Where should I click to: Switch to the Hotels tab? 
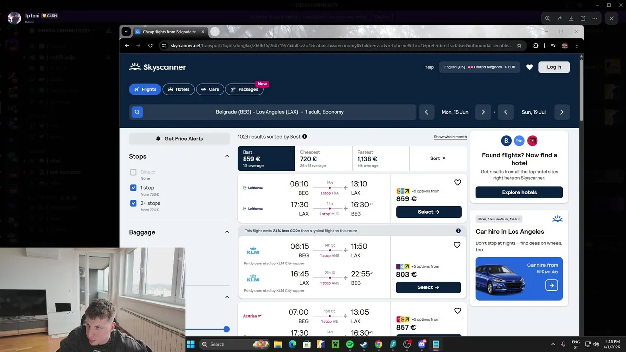(x=179, y=89)
